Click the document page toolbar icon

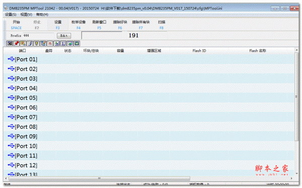tap(30, 44)
